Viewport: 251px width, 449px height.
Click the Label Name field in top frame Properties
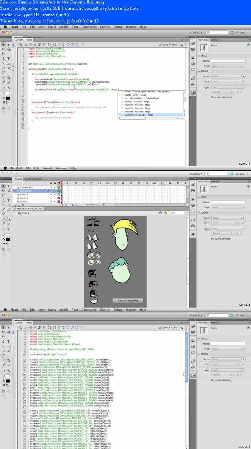[x=228, y=61]
